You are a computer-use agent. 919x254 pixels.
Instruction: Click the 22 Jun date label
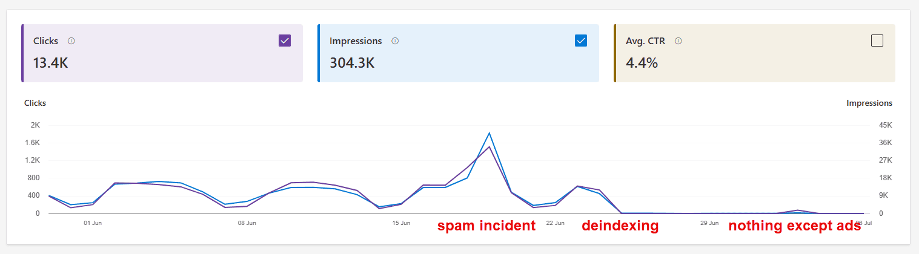coord(555,223)
